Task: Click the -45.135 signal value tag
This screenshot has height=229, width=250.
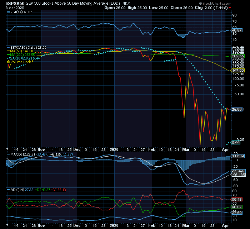Action: [x=238, y=175]
